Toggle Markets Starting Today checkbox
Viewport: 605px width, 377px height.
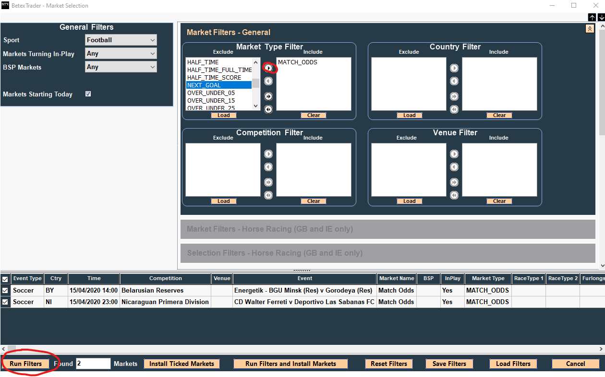[88, 94]
